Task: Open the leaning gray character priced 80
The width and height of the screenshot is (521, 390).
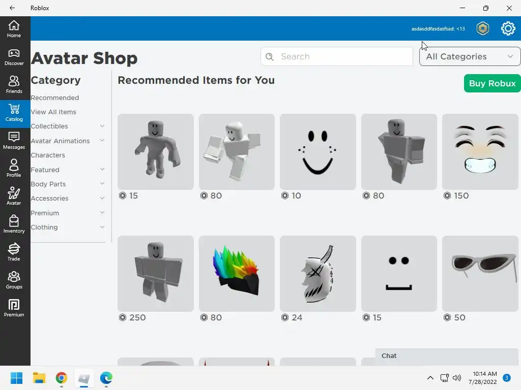Action: coord(399,152)
